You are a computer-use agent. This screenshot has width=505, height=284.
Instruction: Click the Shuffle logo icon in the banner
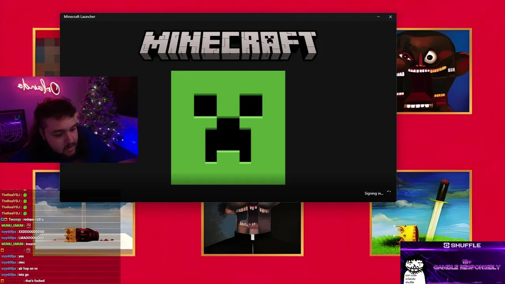[446, 245]
